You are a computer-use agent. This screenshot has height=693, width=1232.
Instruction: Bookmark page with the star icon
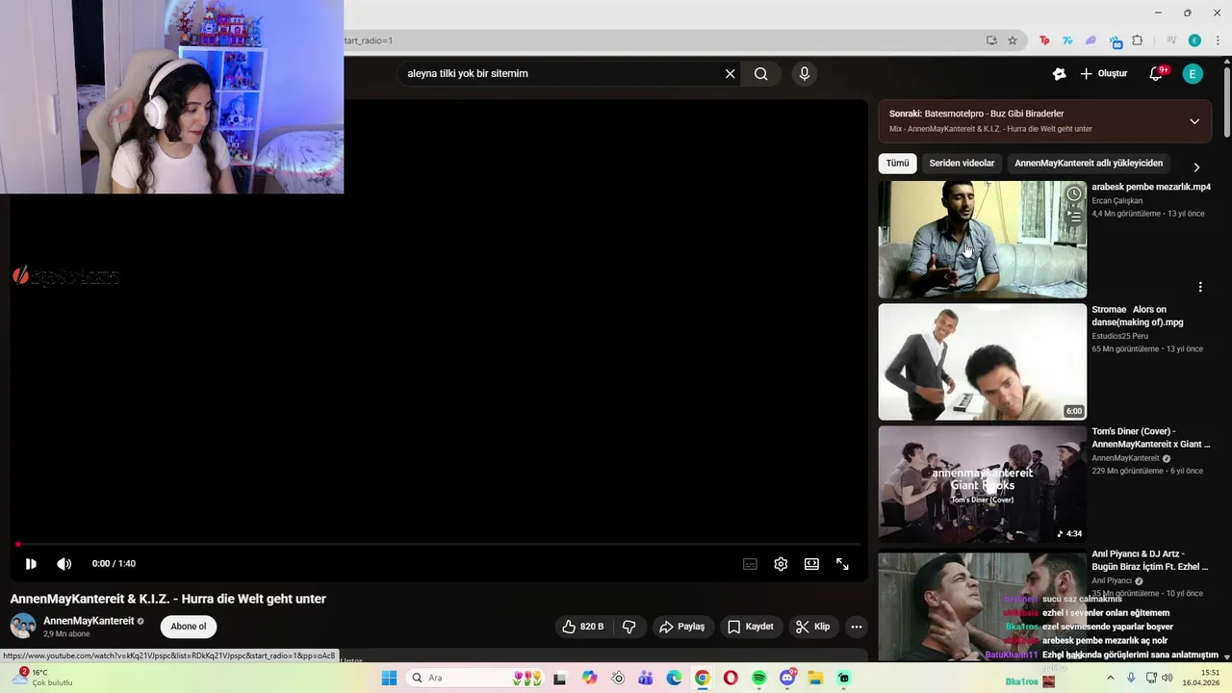(x=1013, y=40)
